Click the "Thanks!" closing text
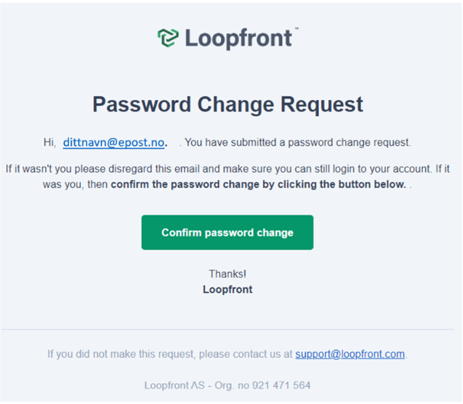 click(228, 273)
